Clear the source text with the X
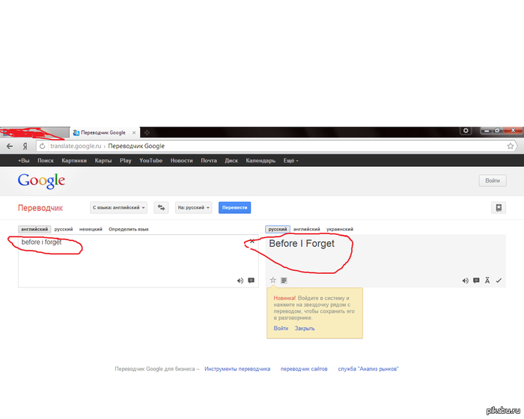 (x=252, y=241)
